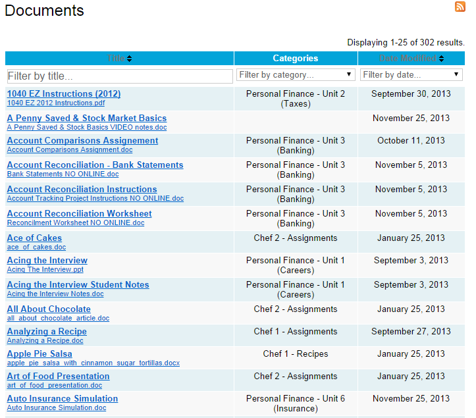
Task: Download Account Tracking Project Instructions NO ONLINE.doc
Action: click(95, 198)
